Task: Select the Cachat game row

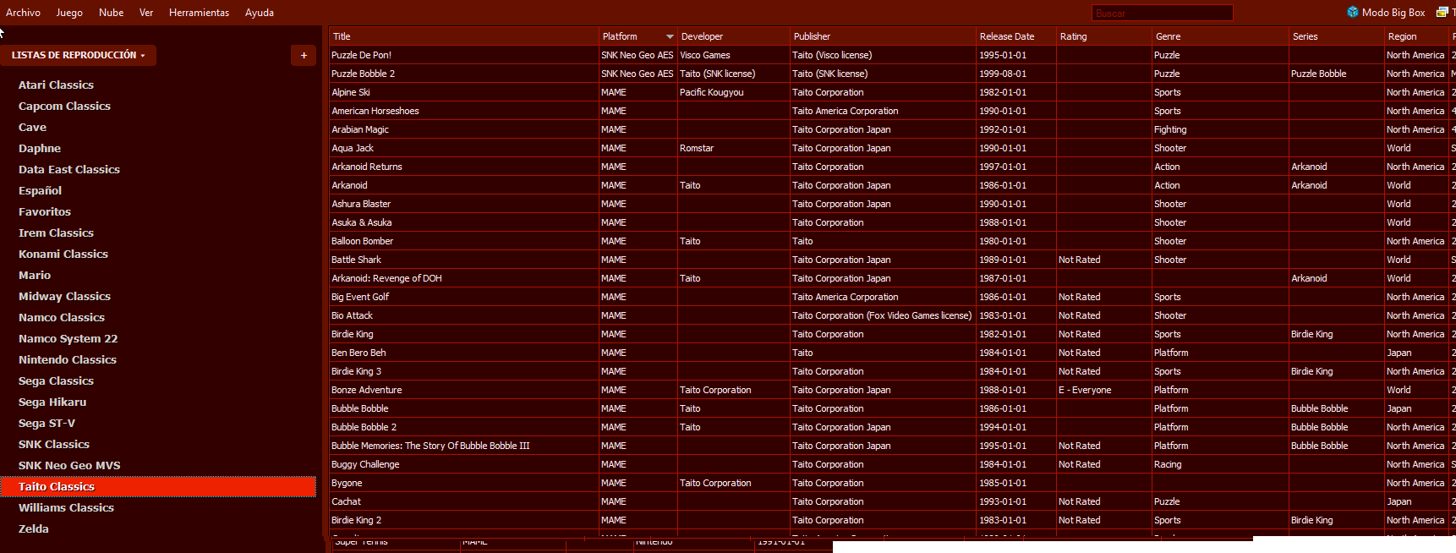Action: 892,501
